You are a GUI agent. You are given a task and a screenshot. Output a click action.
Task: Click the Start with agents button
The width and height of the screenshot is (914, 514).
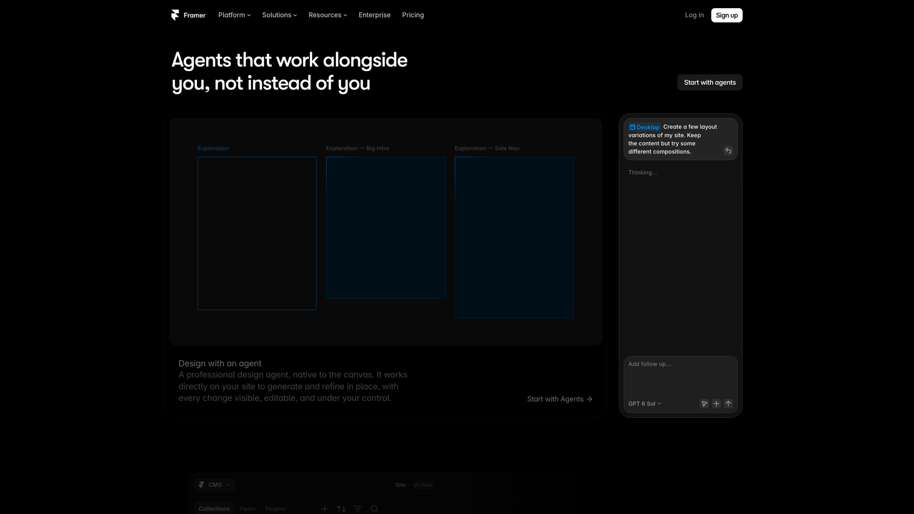tap(710, 82)
